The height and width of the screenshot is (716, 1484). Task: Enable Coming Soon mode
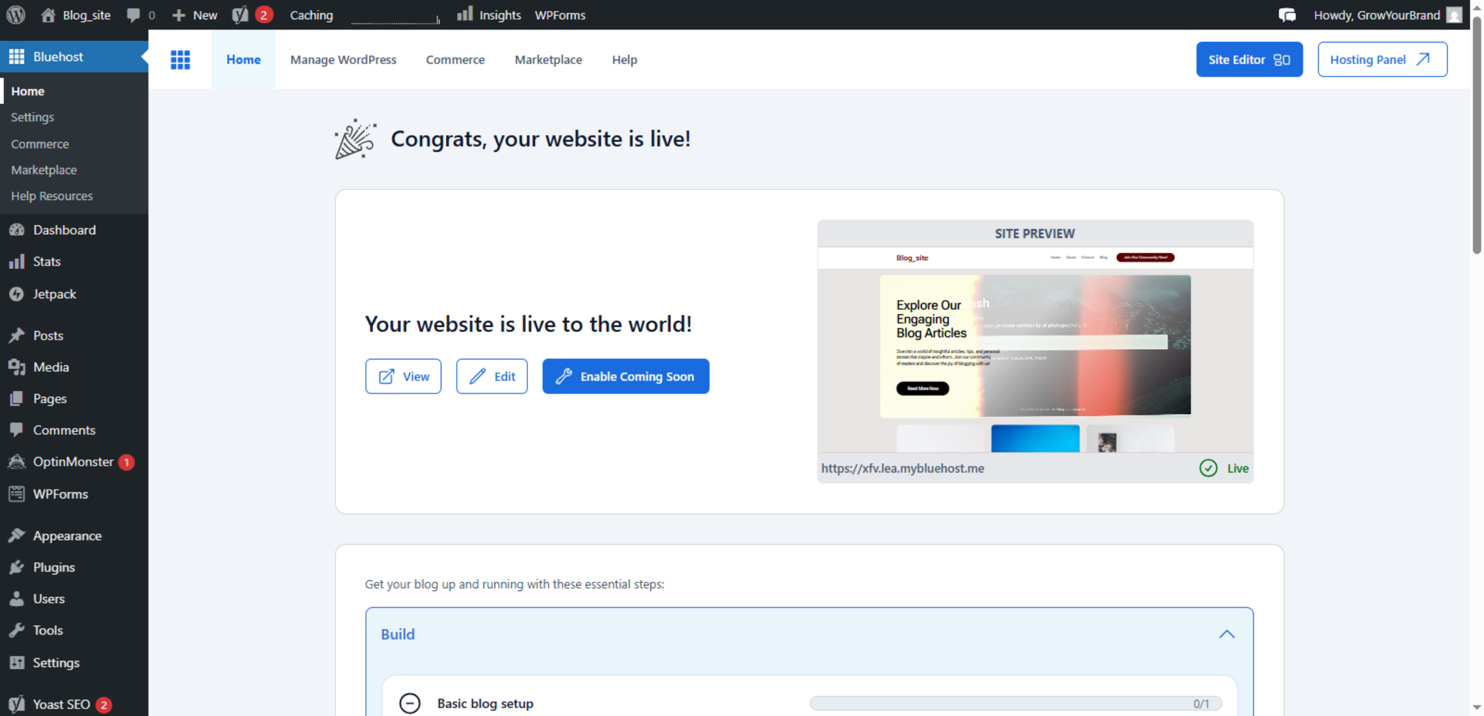tap(625, 376)
